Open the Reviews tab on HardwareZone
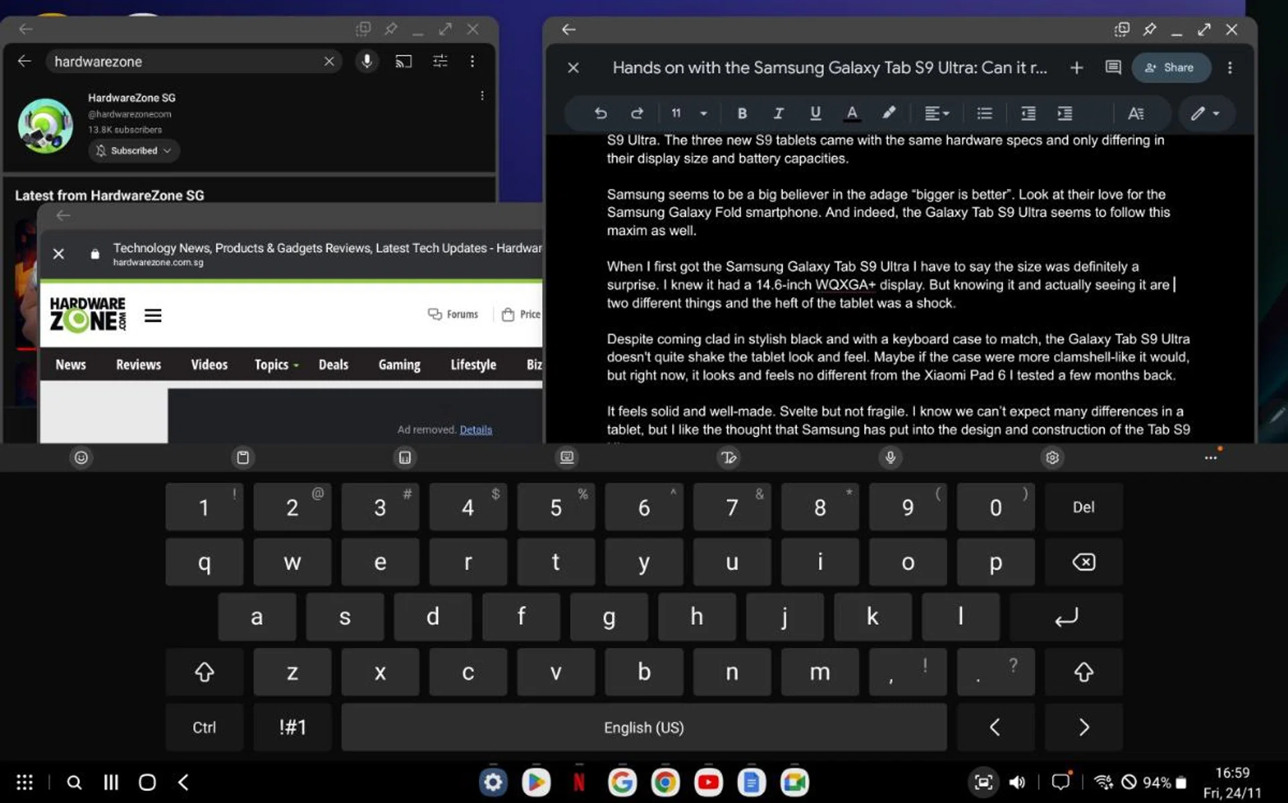1288x803 pixels. click(x=138, y=365)
